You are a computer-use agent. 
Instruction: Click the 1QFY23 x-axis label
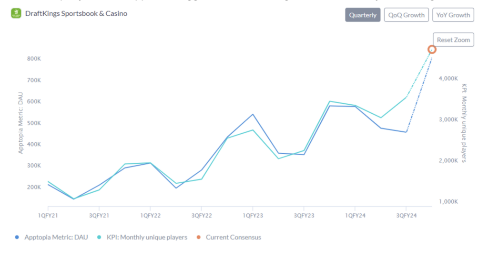pos(252,216)
